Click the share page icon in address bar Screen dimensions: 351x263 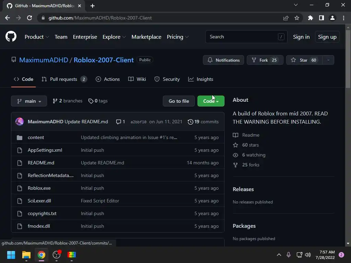286,18
